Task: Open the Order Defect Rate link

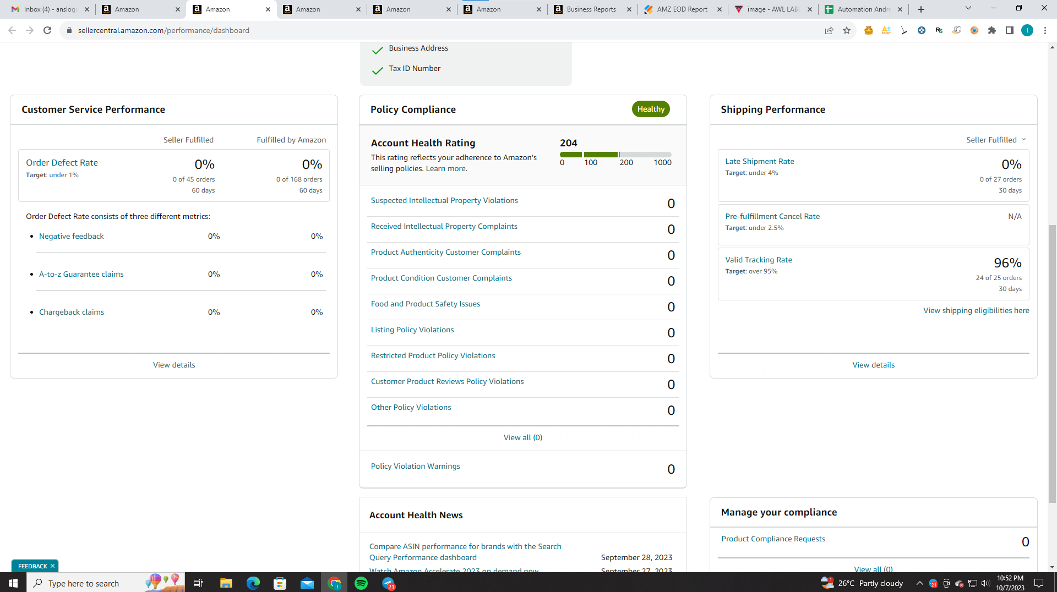Action: point(62,162)
